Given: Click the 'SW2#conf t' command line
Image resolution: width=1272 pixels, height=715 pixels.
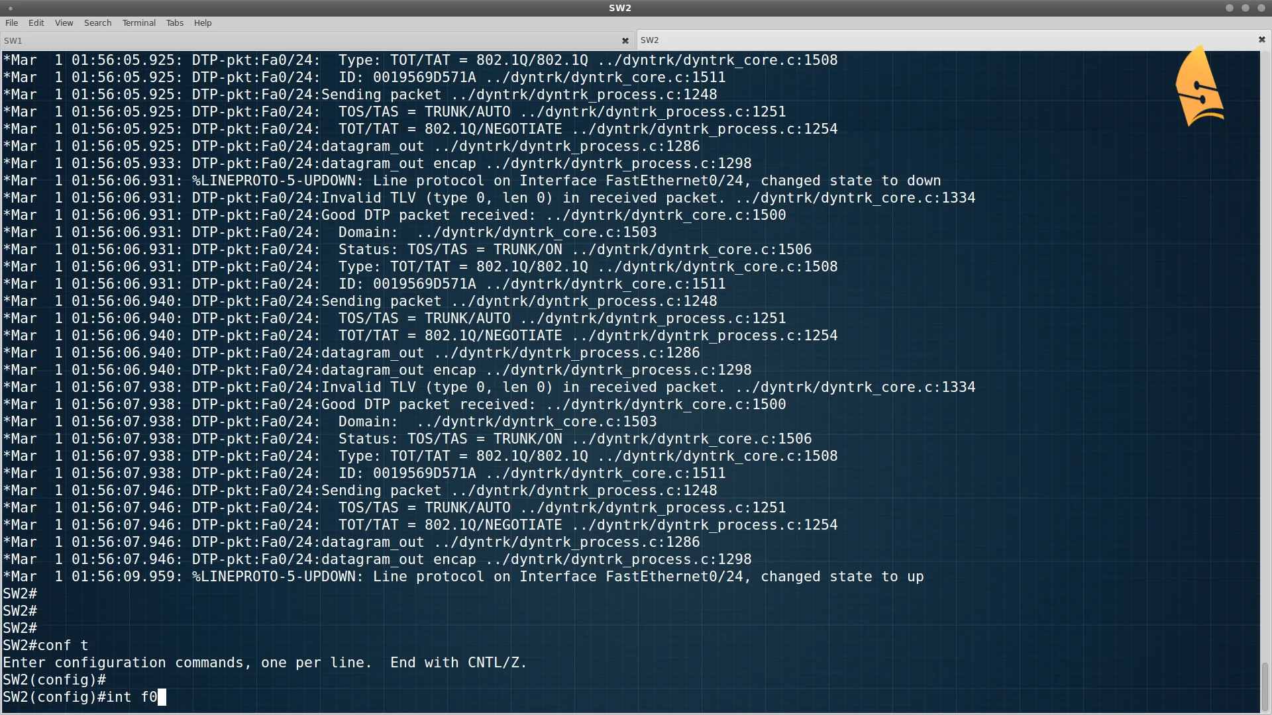Looking at the screenshot, I should pos(45,645).
